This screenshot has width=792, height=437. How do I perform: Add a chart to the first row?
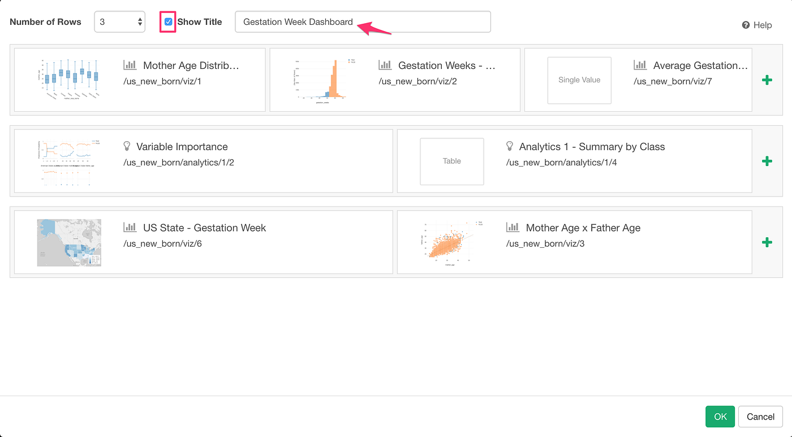point(767,80)
